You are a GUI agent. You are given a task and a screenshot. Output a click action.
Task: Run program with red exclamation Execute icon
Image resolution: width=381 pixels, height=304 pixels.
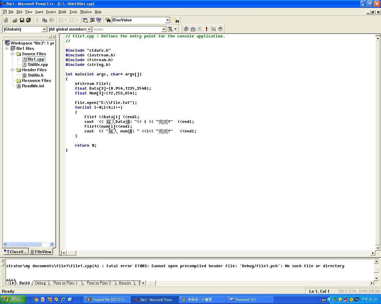207,29
